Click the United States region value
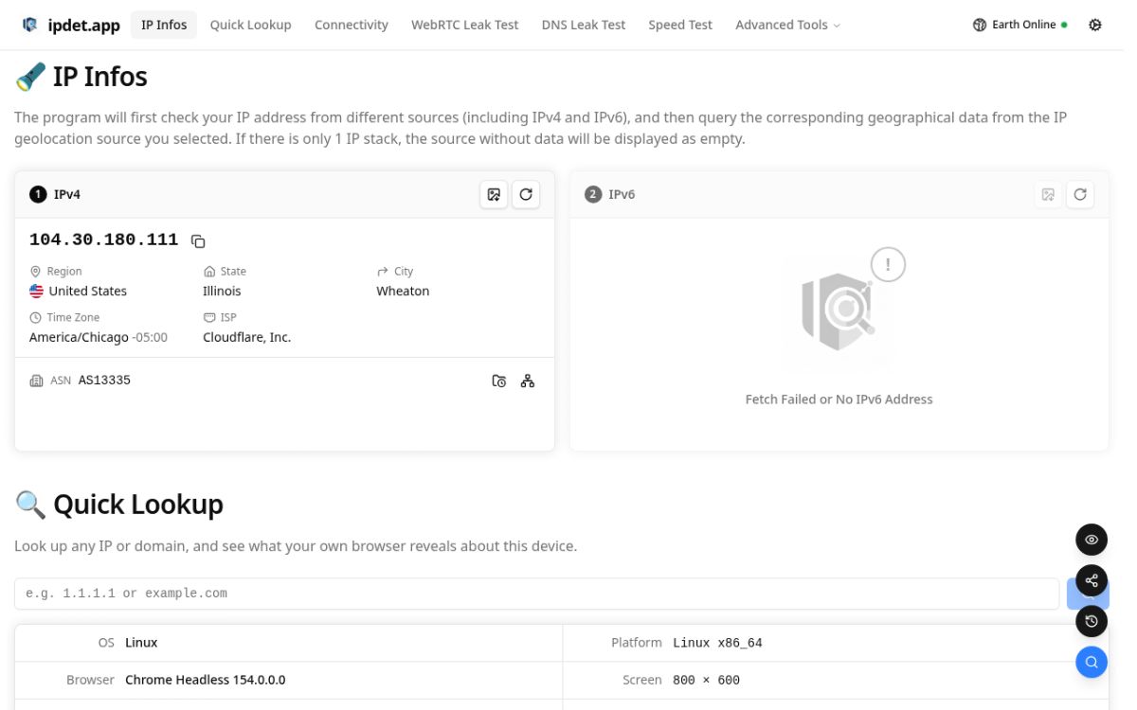1137x710 pixels. pyautogui.click(x=87, y=291)
